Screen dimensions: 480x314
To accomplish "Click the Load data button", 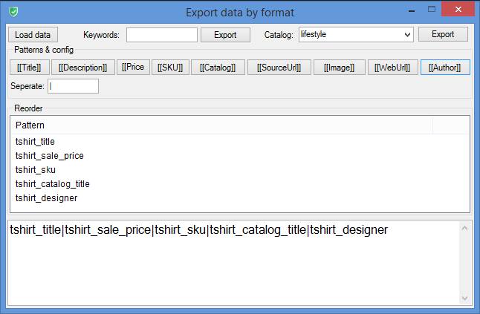I will click(x=33, y=35).
